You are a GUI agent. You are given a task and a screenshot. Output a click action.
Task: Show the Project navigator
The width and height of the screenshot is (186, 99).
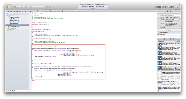point(8,11)
